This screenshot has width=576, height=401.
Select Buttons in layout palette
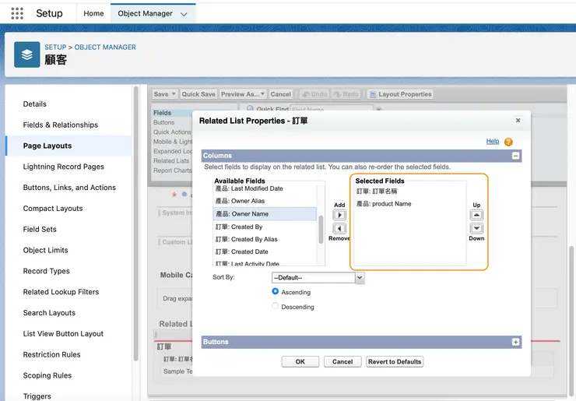[x=163, y=122]
